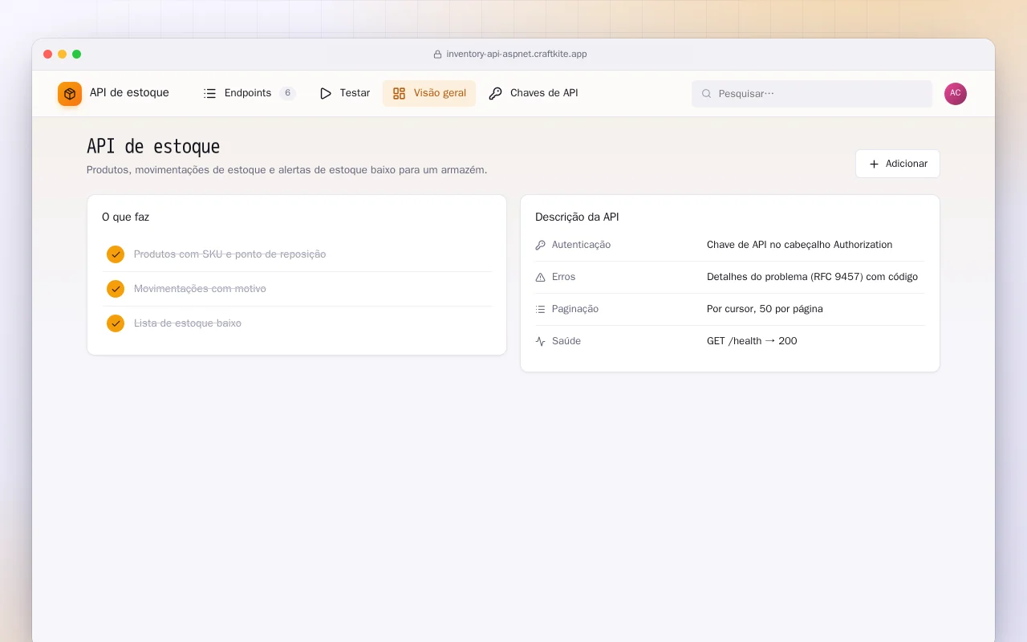Image resolution: width=1027 pixels, height=642 pixels.
Task: Click the Erros row label
Action: pos(563,277)
